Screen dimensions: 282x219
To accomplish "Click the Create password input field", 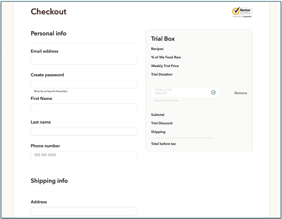I will (83, 84).
